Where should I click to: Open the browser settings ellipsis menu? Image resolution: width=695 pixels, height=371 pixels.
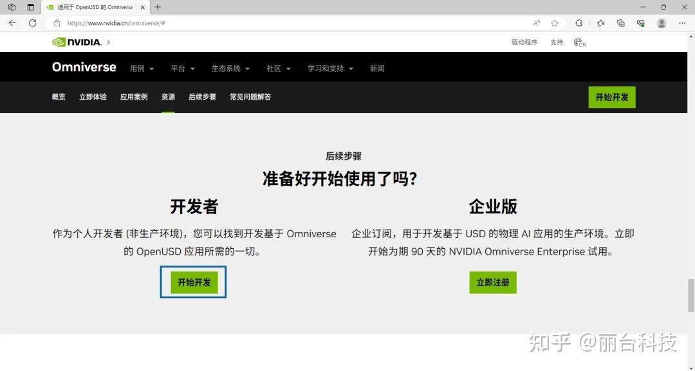pos(682,23)
